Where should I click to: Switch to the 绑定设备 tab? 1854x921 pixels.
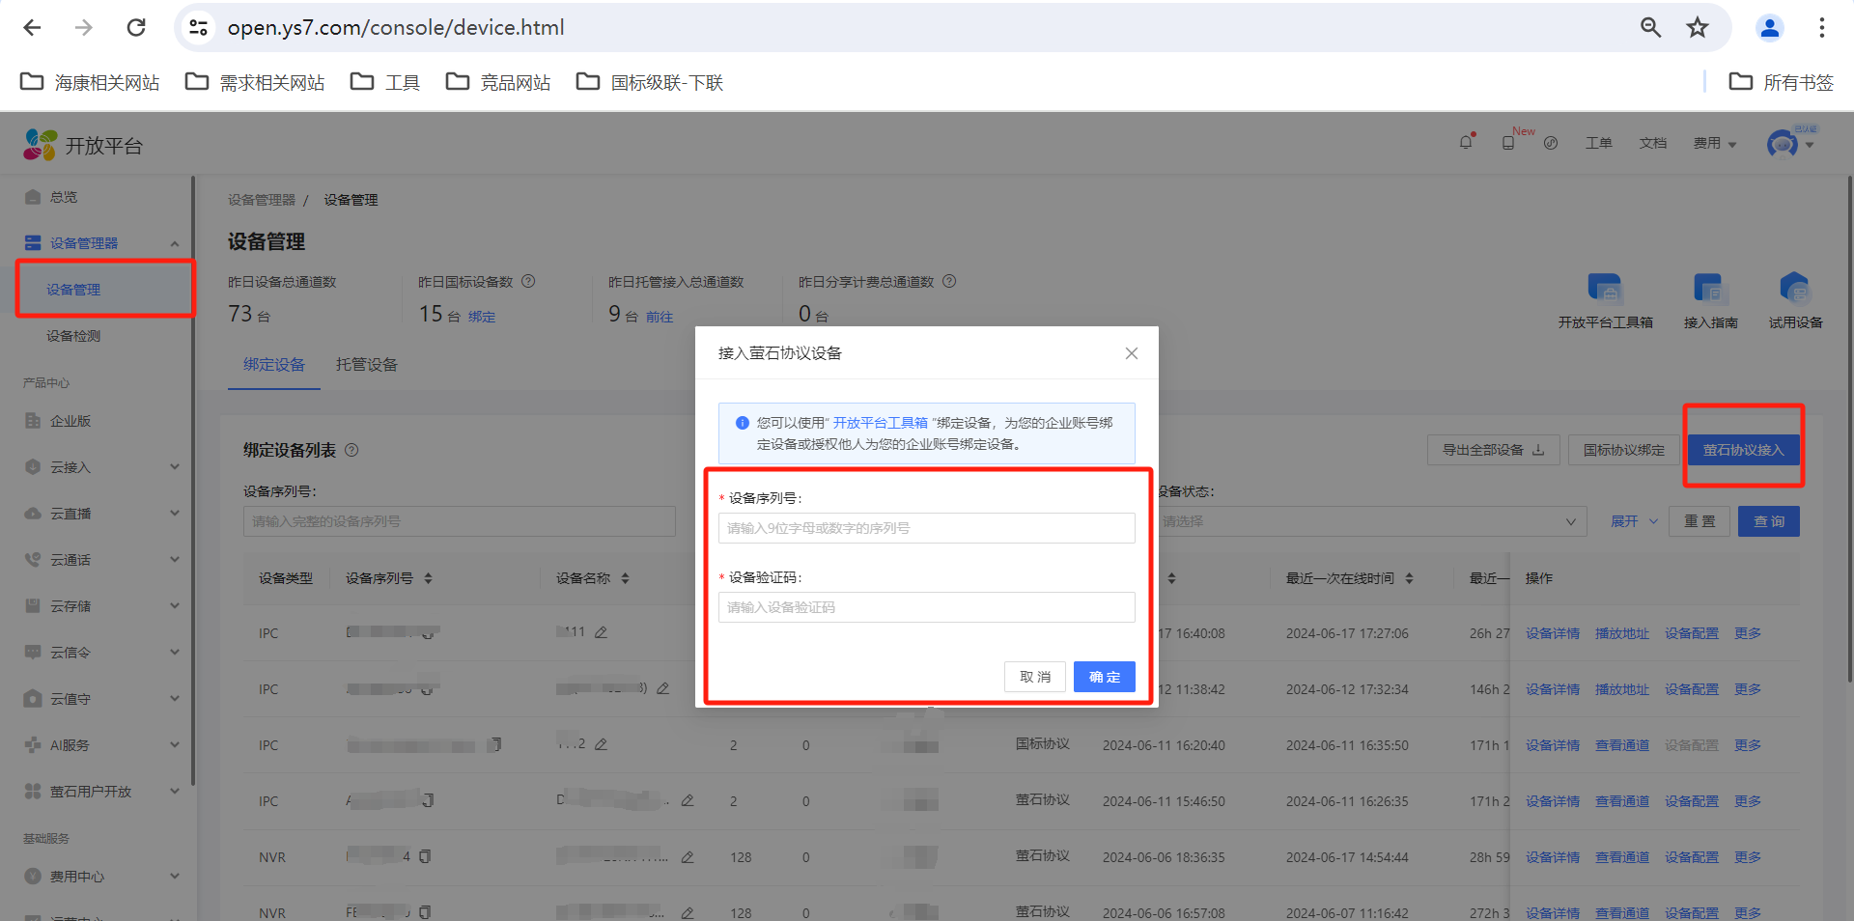click(274, 365)
